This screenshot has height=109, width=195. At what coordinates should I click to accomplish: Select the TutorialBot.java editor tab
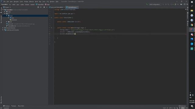tap(72, 7)
